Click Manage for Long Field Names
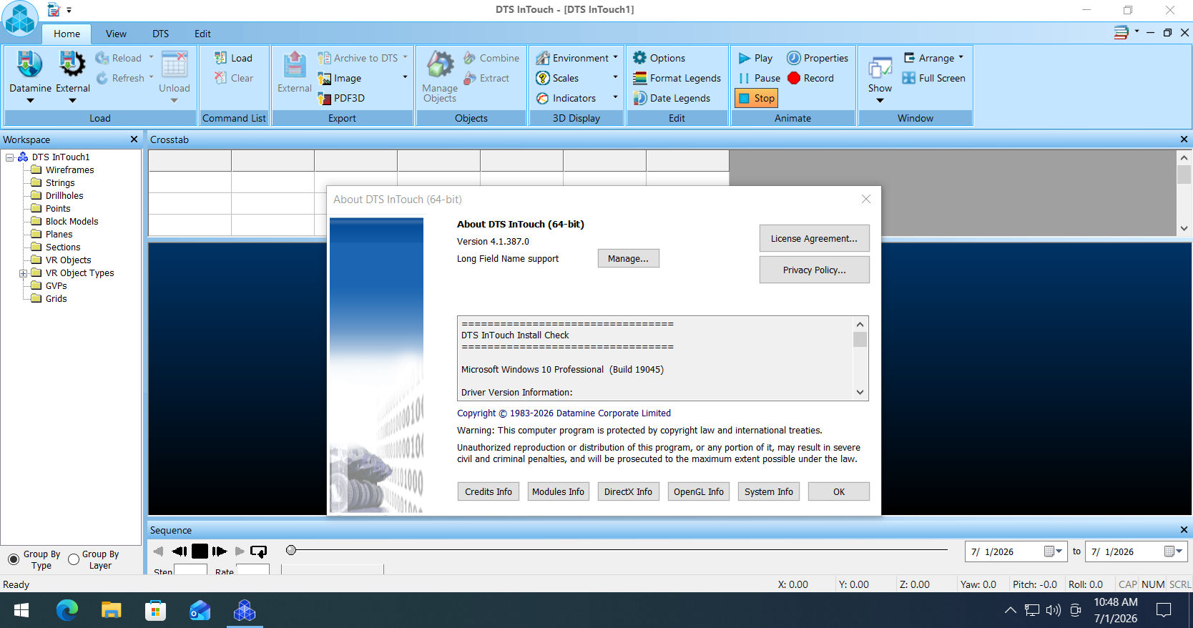The width and height of the screenshot is (1193, 628). pyautogui.click(x=628, y=258)
